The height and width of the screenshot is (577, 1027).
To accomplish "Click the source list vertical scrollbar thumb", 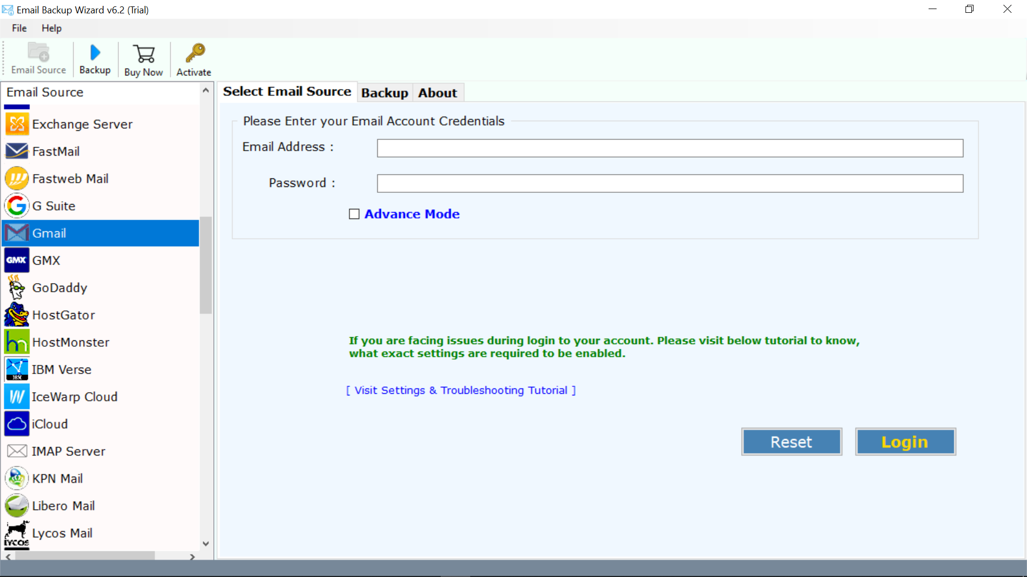I will (206, 265).
